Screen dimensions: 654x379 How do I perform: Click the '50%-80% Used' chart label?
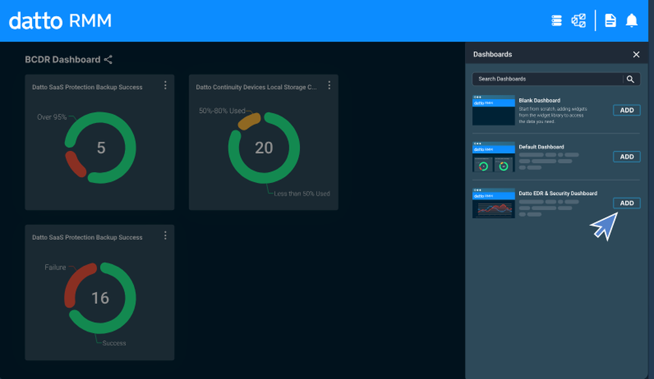[222, 111]
